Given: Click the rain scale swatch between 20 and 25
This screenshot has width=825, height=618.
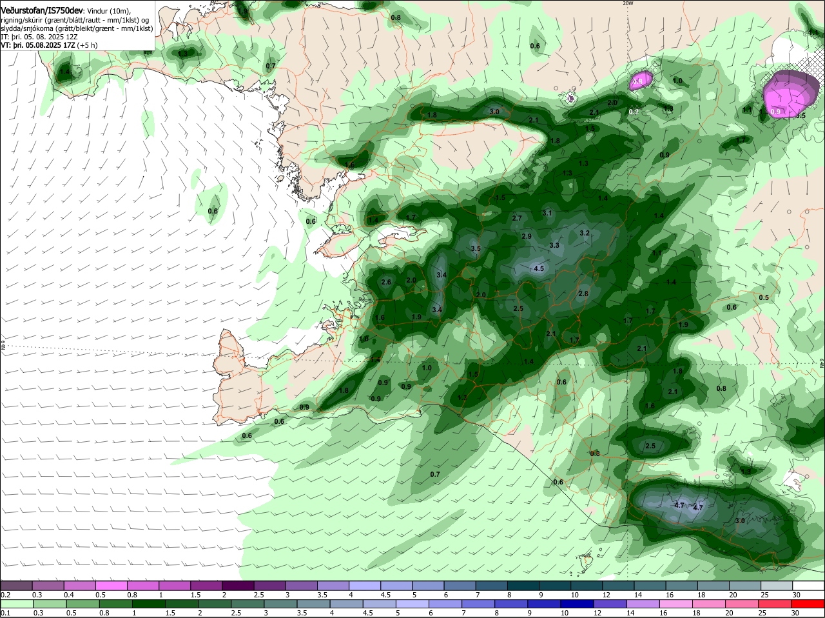Looking at the screenshot, I should click(x=742, y=603).
